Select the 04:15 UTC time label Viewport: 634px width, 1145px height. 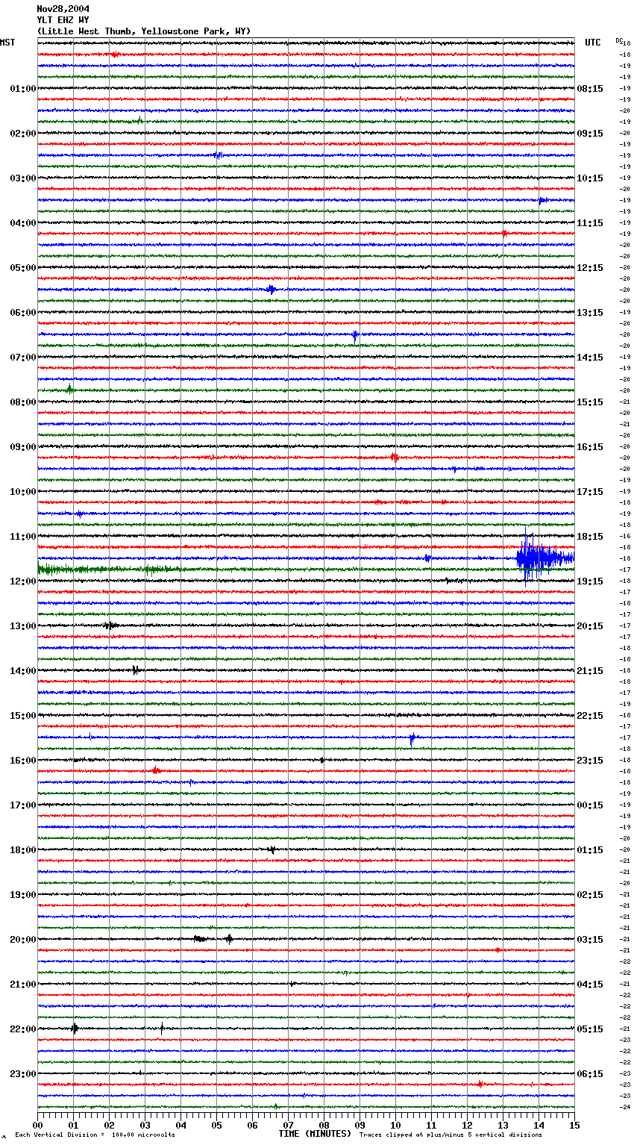pos(590,985)
